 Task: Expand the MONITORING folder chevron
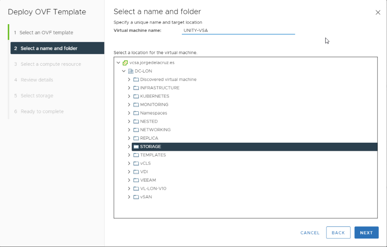[x=129, y=105]
